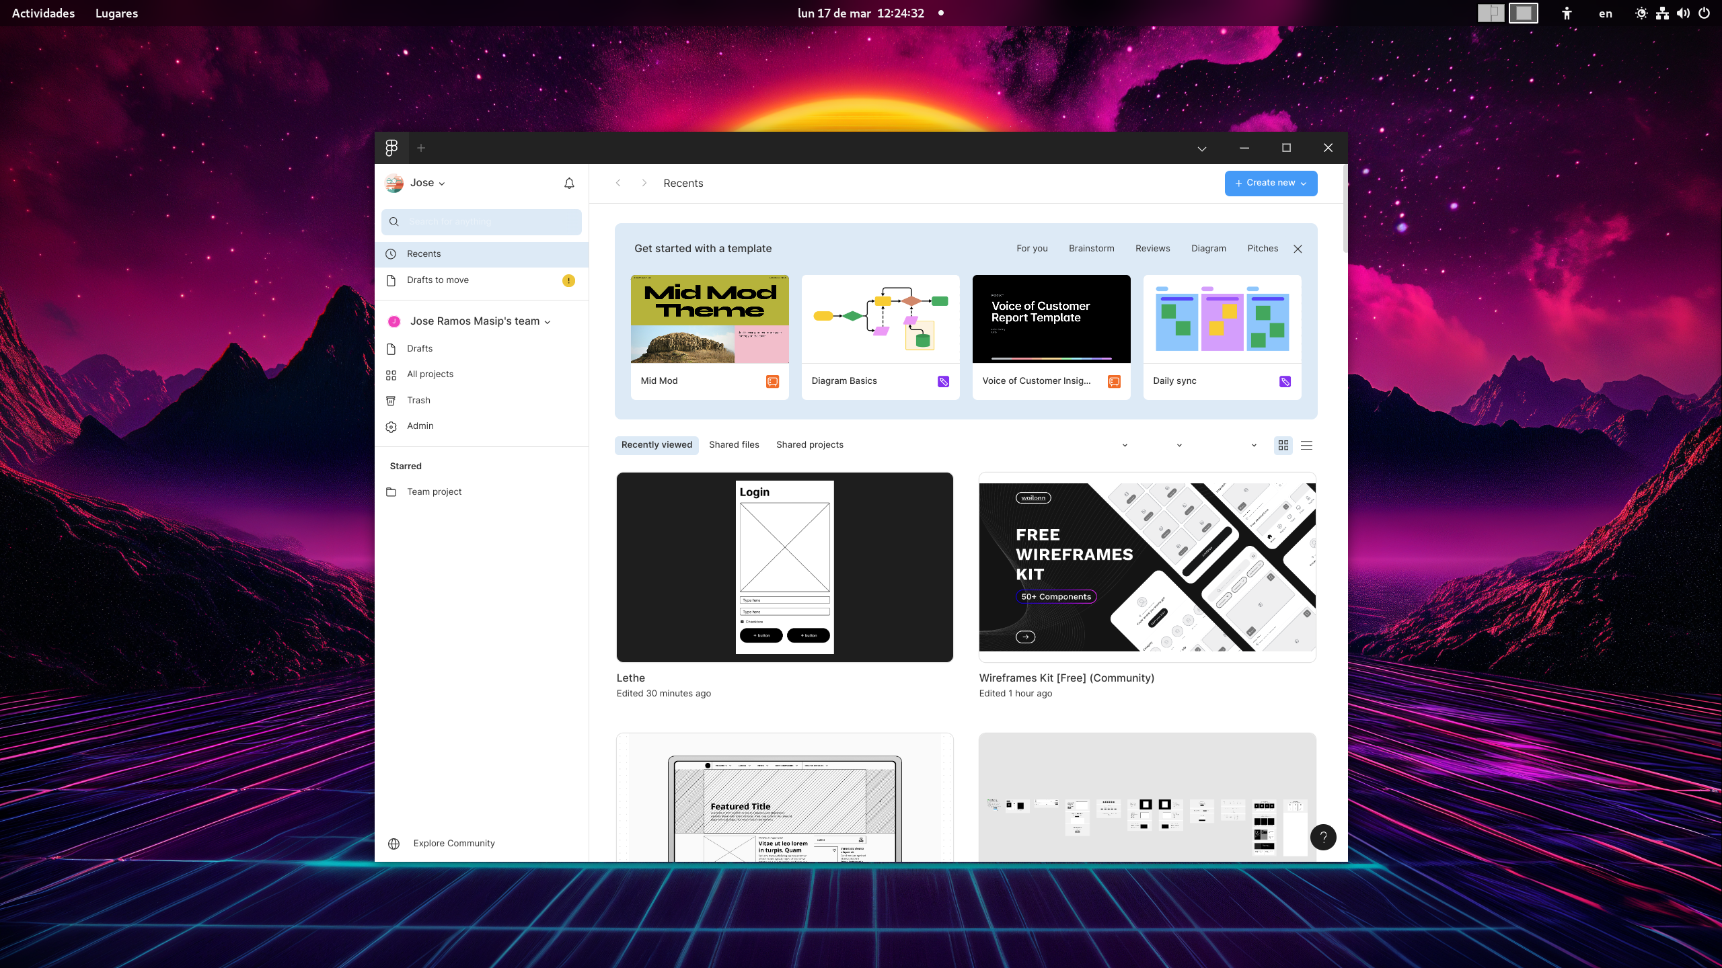
Task: Open the Wireframes Kit [Free] (Community) thumbnail
Action: (1147, 567)
